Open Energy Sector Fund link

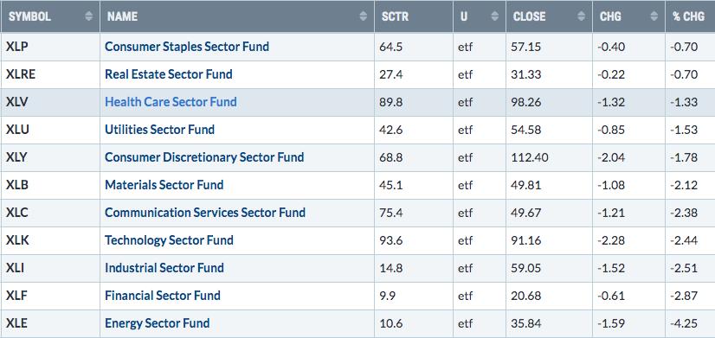158,323
